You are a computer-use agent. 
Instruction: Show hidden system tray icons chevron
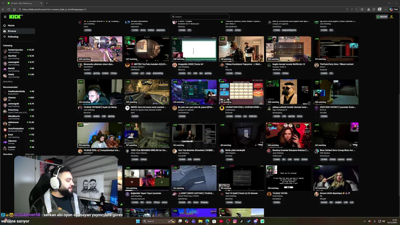[364, 221]
